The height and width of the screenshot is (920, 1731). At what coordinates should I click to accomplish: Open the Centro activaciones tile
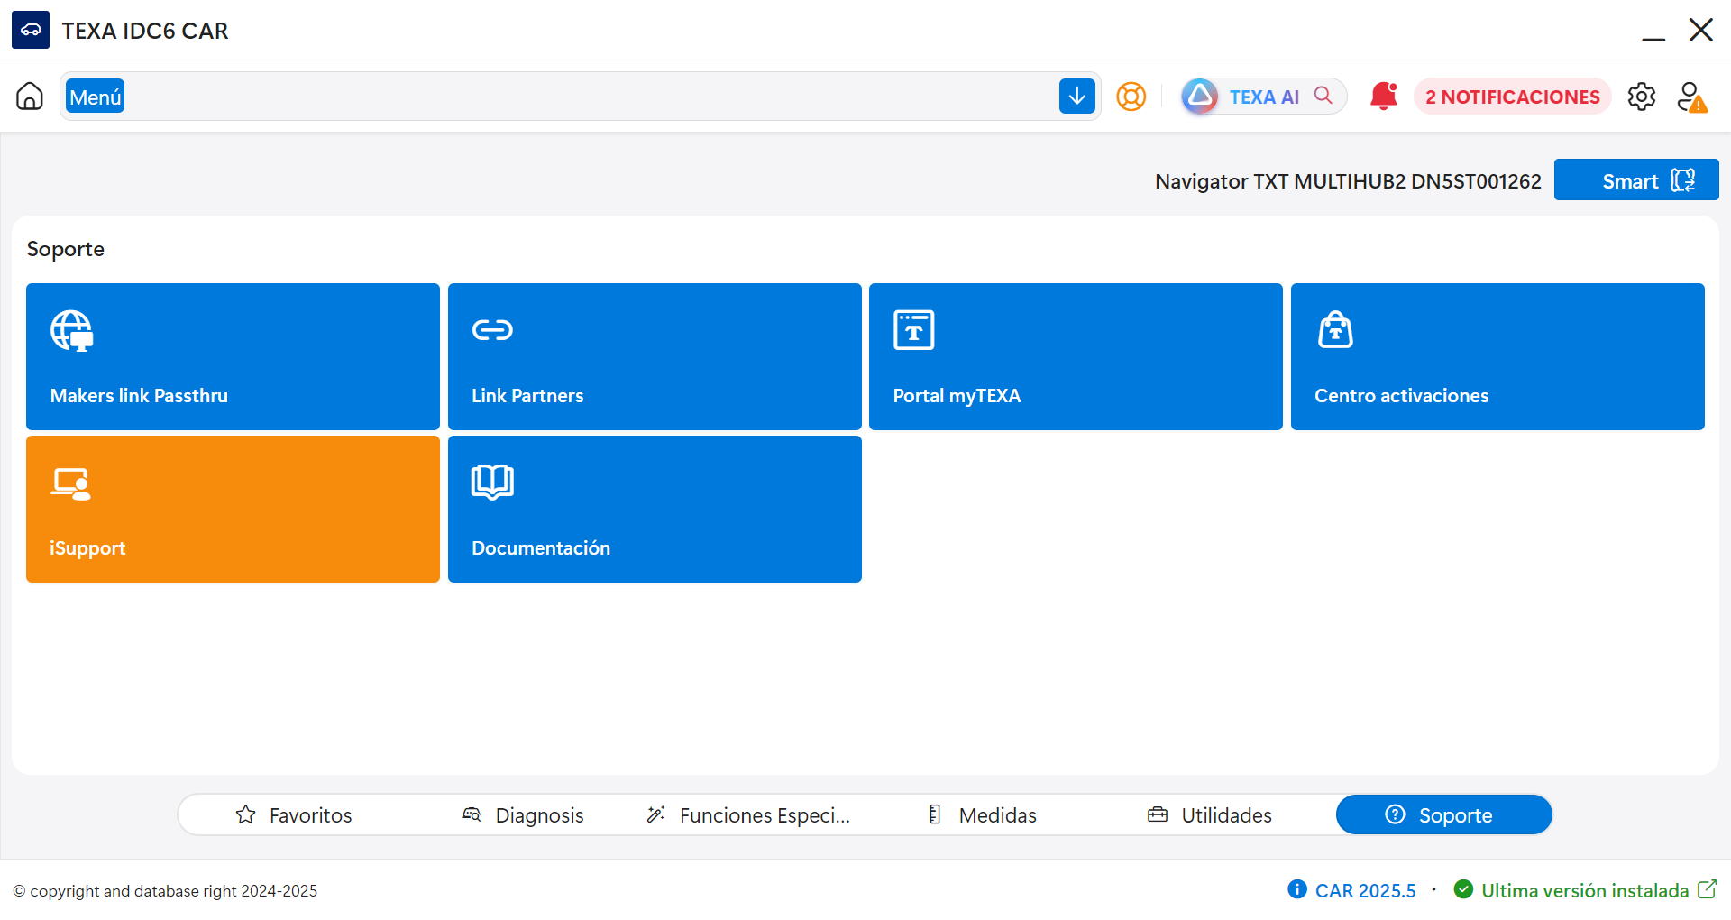[x=1497, y=356]
